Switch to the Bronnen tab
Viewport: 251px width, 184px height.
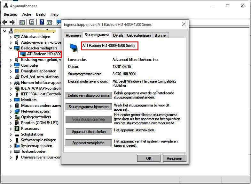tap(161, 35)
